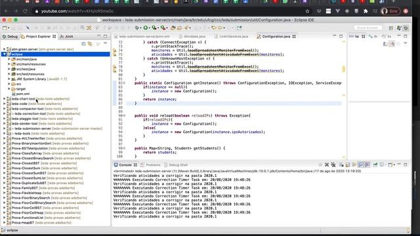
Task: Switch to the Debug perspective icon
Action: coord(406,28)
